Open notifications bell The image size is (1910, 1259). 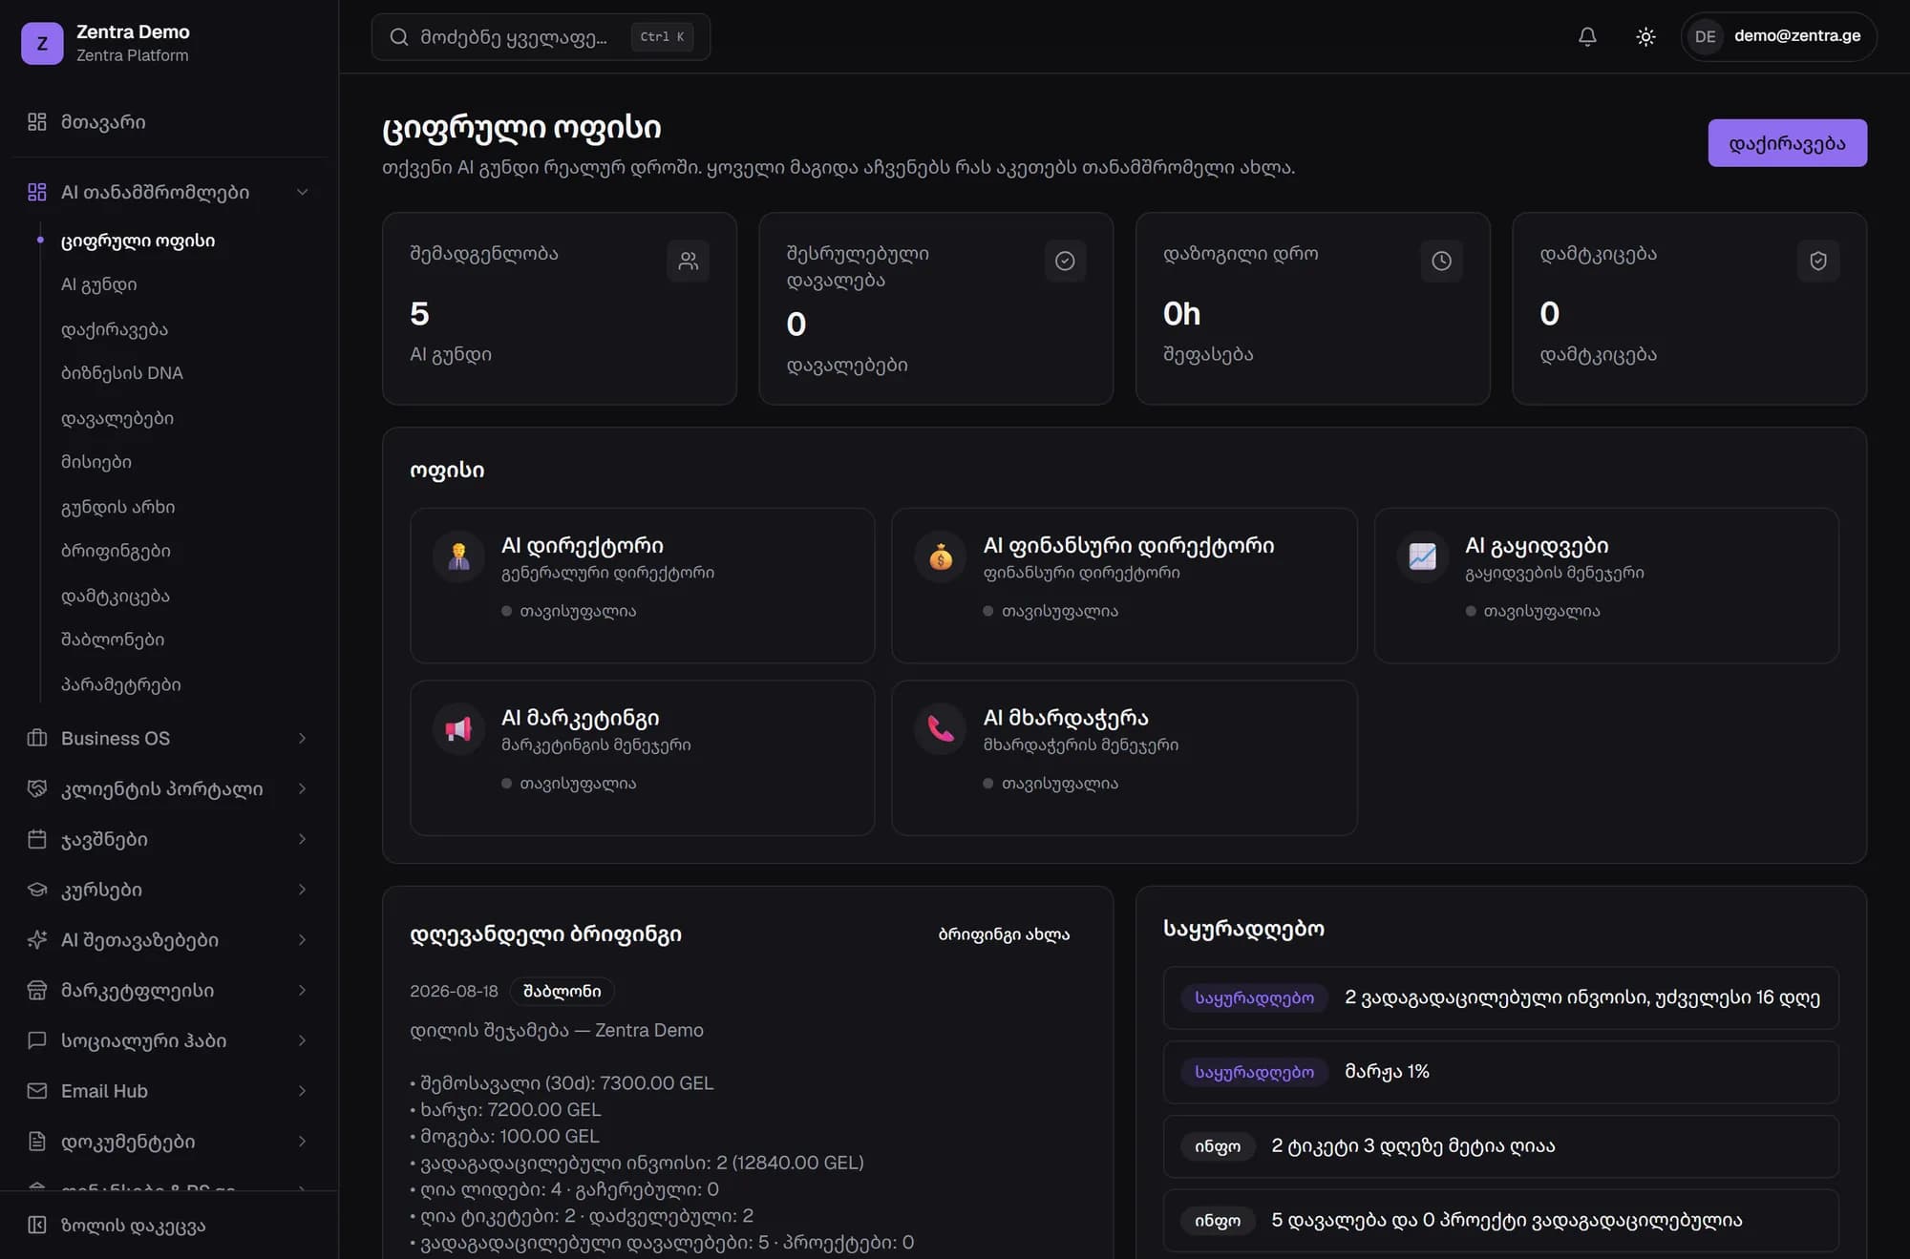(x=1587, y=36)
